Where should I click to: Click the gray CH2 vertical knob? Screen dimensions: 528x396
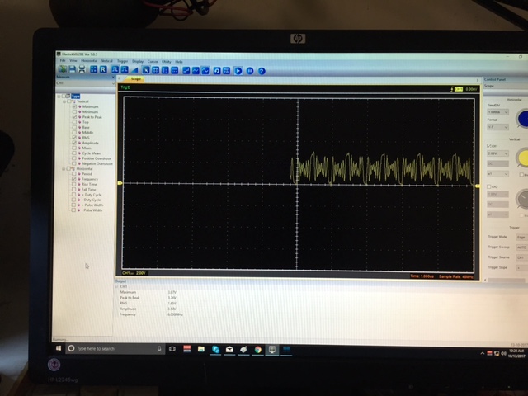(522, 199)
